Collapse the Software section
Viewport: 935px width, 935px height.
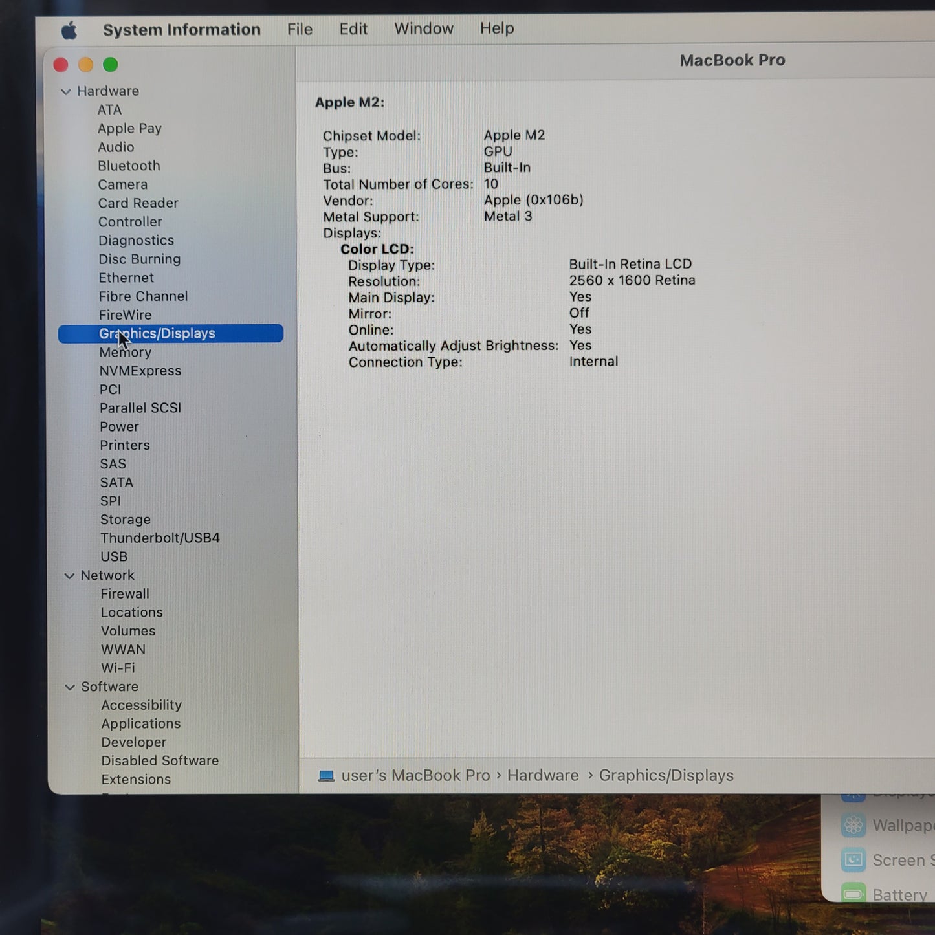coord(70,687)
